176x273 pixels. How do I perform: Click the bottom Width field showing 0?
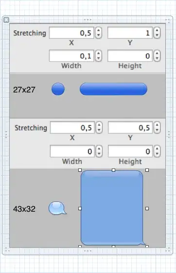72,151
